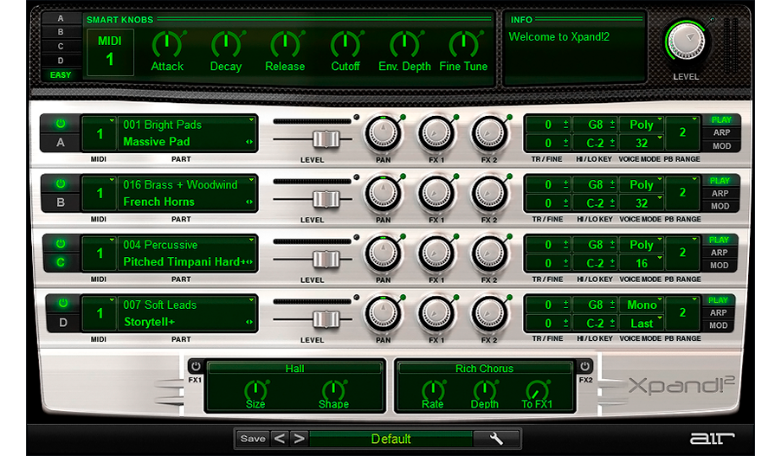The width and height of the screenshot is (781, 456).
Task: Go to the previous preset arrow
Action: tap(281, 439)
